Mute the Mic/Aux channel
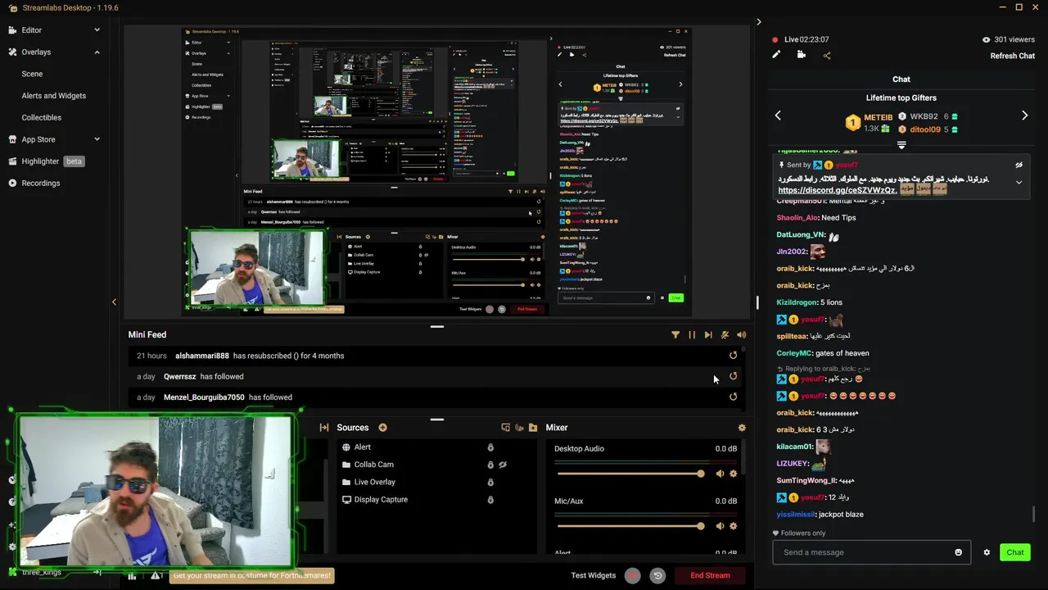 [x=720, y=526]
